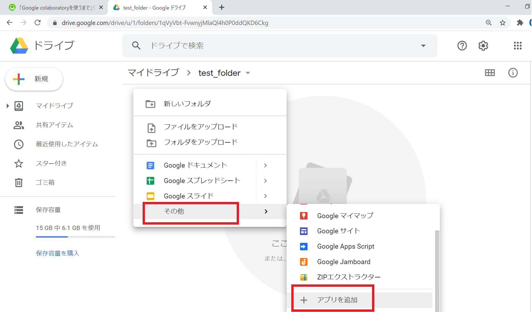Open スター付き in sidebar
532x312 pixels.
click(51, 164)
